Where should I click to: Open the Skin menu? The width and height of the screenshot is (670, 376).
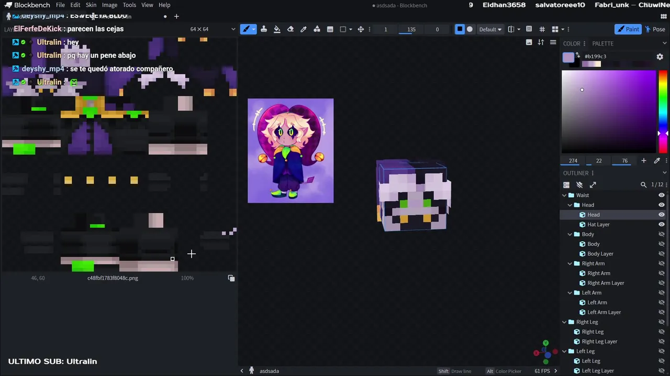click(91, 5)
